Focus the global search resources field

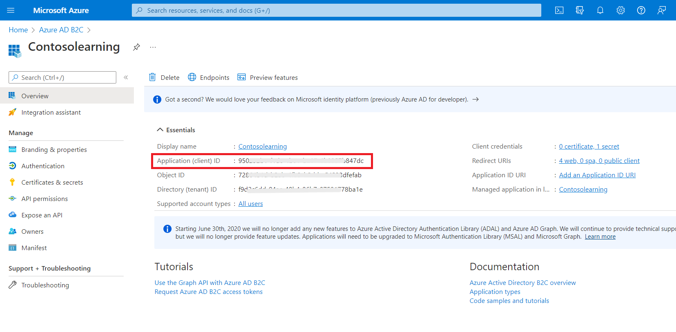336,10
